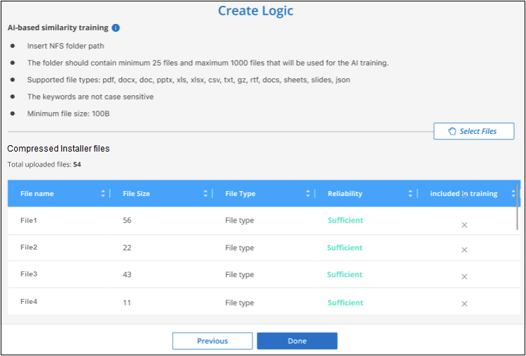
Task: Sort table by File Size arrows
Action: 205,194
